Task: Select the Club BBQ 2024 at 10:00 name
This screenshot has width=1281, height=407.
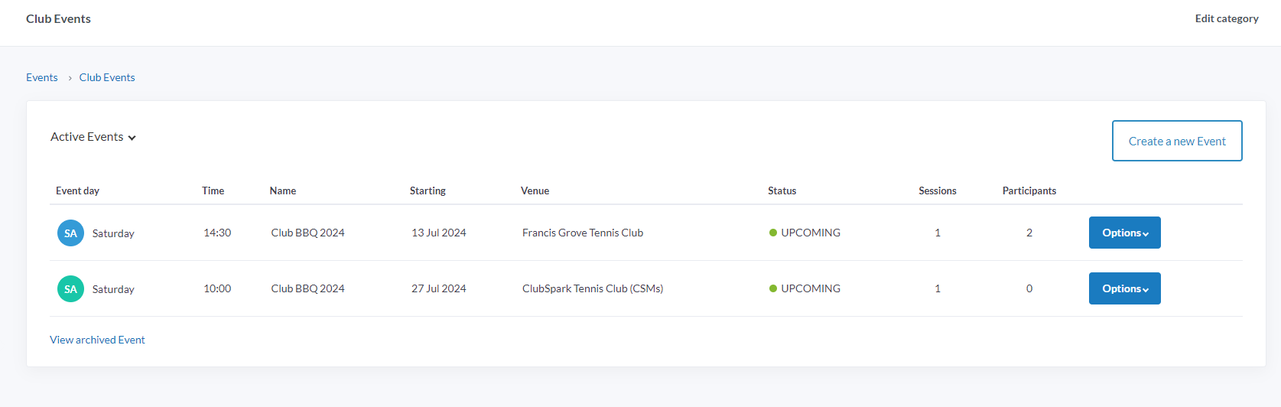Action: tap(307, 288)
